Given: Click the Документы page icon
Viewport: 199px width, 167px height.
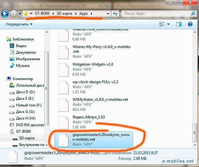Looking at the screenshot, I should (x=12, y=52).
